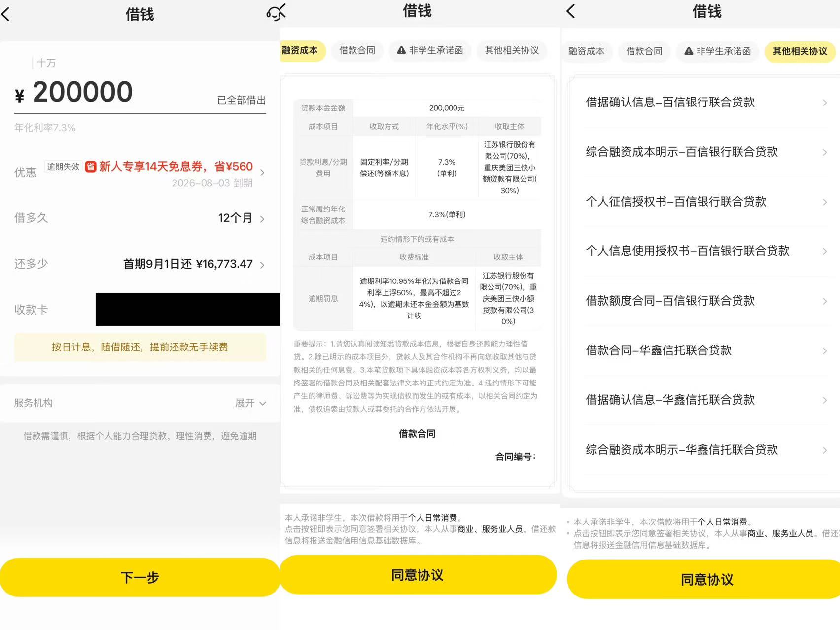The width and height of the screenshot is (840, 630).
Task: Tap the 合同编号 label
Action: pos(515,457)
